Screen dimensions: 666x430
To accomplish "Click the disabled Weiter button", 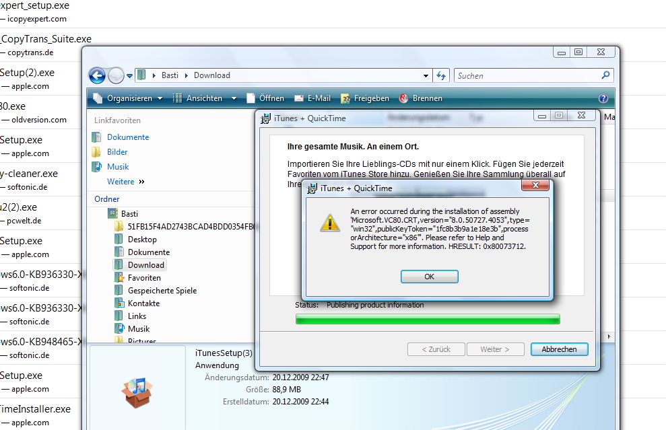I will coord(495,349).
